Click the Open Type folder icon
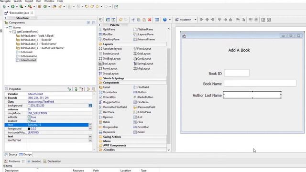 click(x=55, y=7)
